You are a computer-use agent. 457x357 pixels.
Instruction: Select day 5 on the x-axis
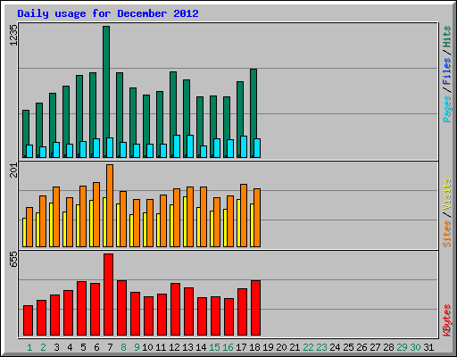(83, 347)
